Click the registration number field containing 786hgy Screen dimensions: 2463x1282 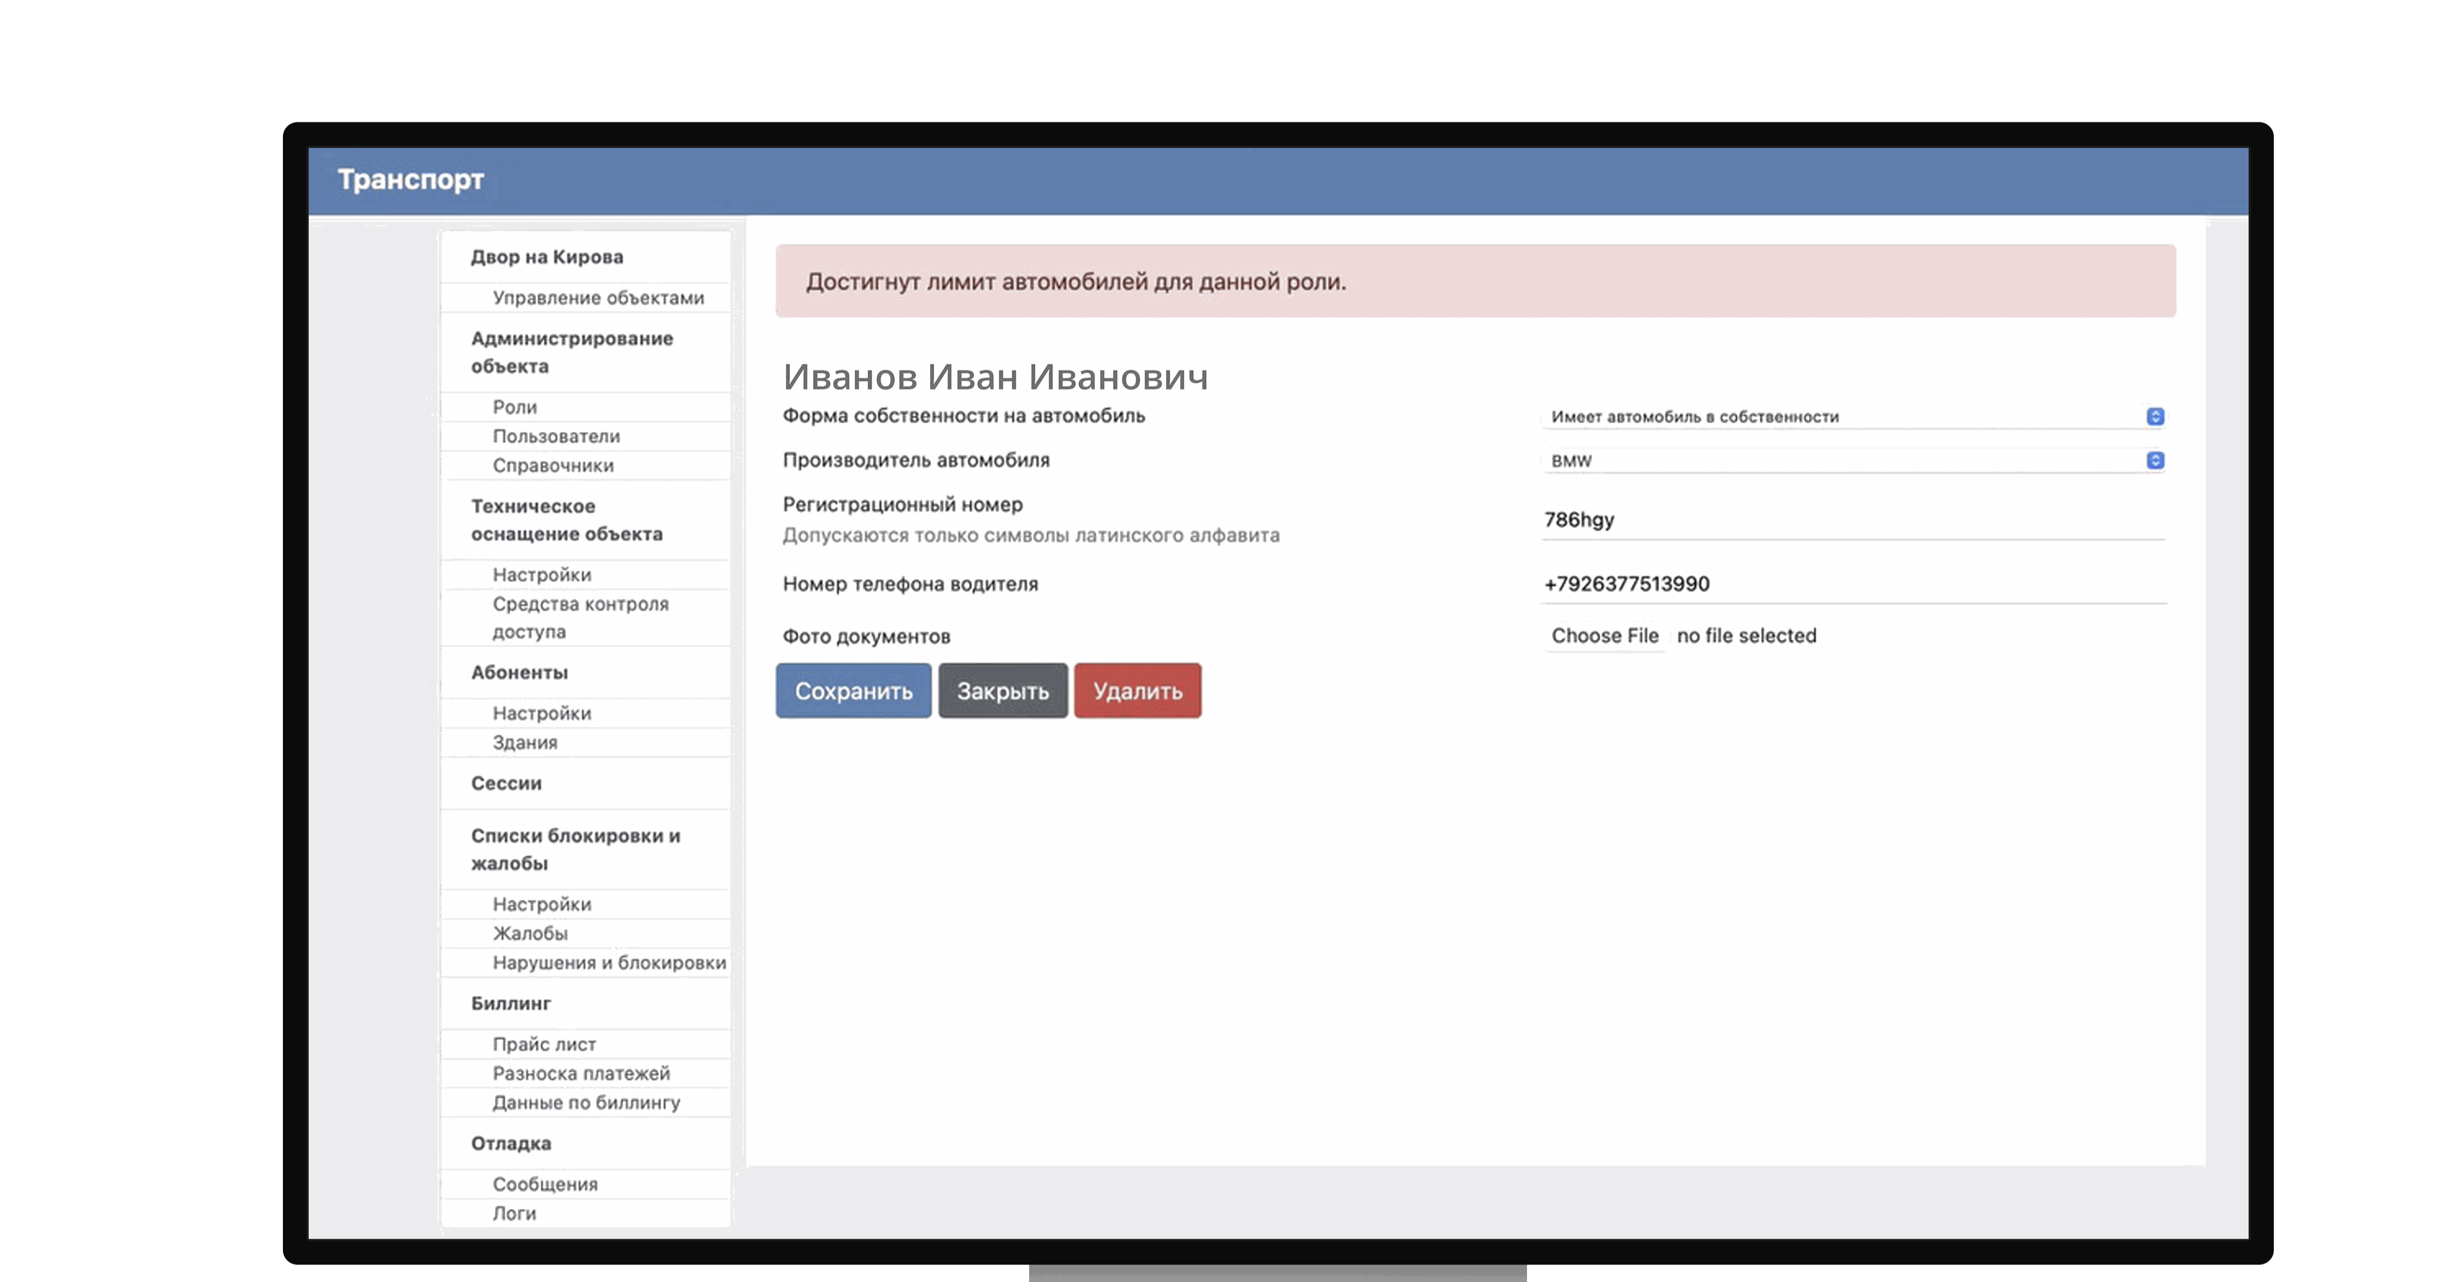pyautogui.click(x=1855, y=520)
